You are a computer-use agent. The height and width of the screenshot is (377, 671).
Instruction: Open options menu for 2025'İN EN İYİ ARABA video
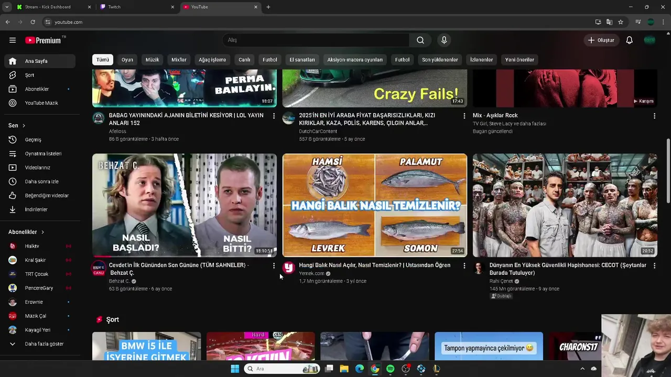(464, 116)
